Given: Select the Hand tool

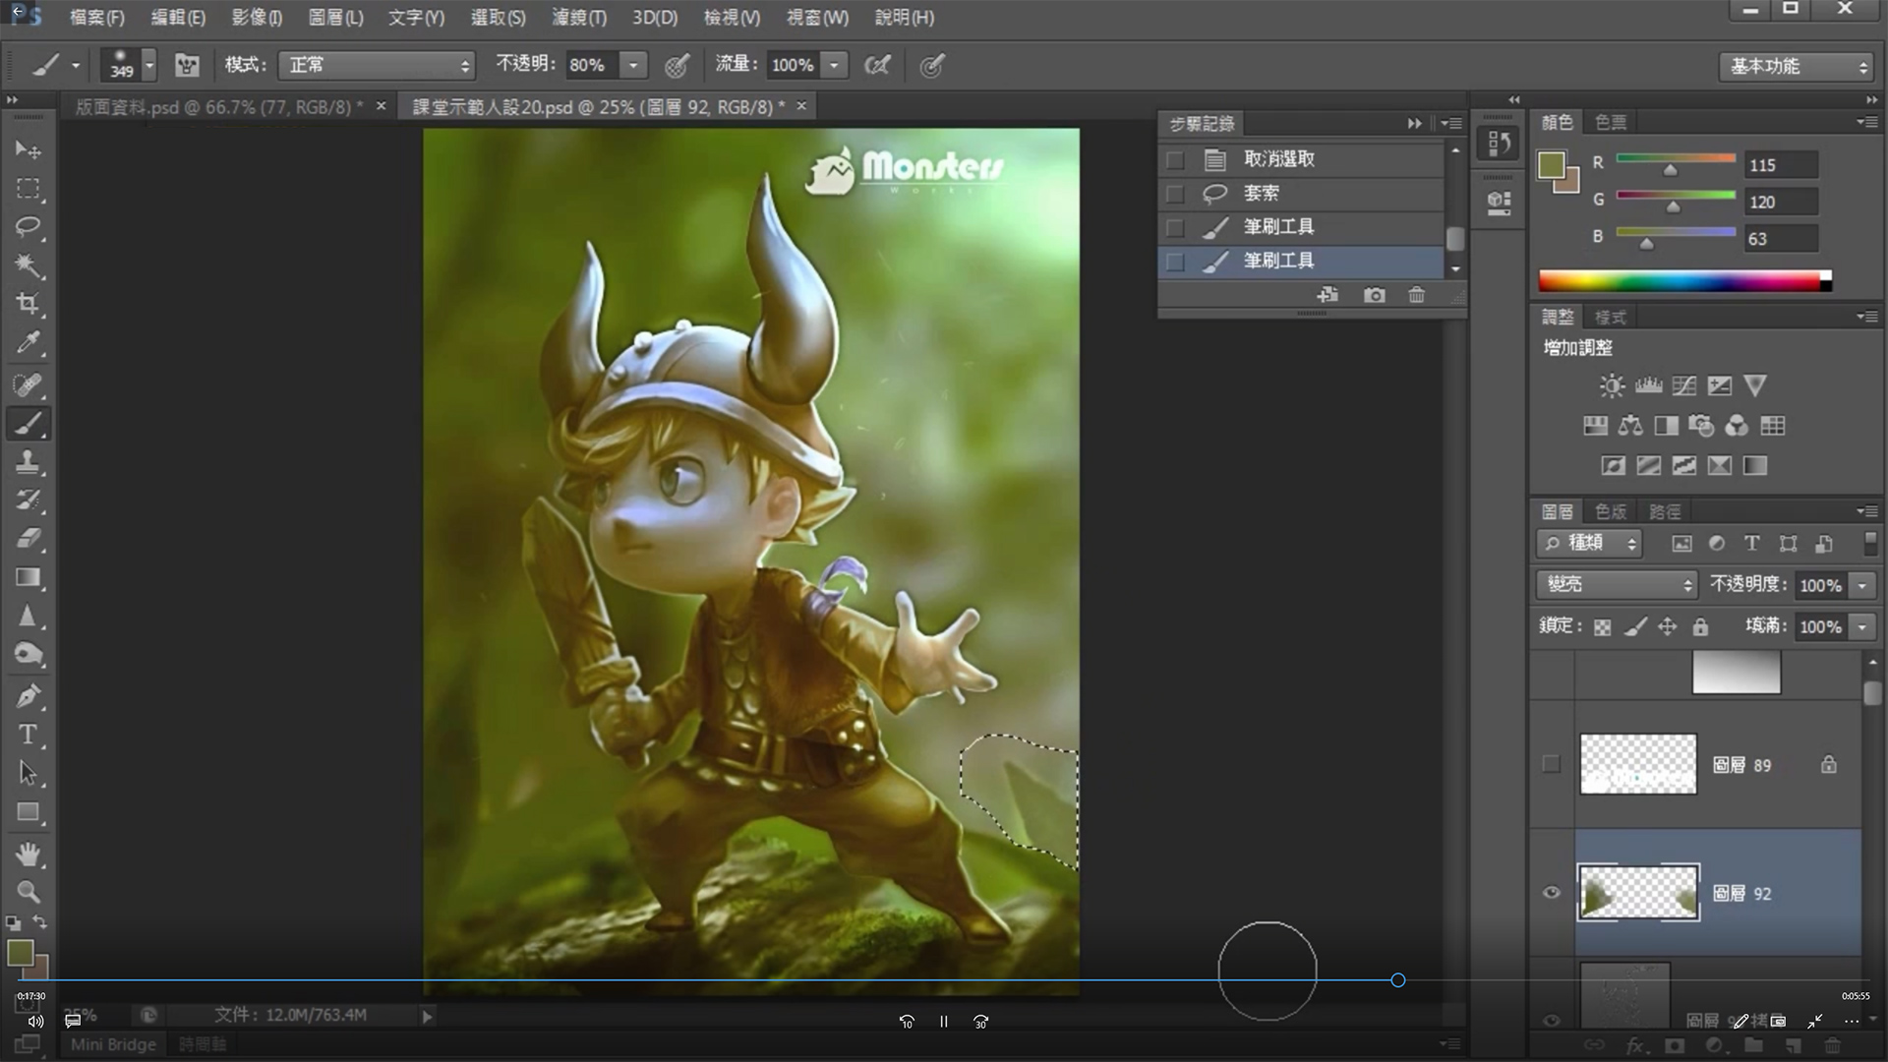Looking at the screenshot, I should [x=28, y=855].
